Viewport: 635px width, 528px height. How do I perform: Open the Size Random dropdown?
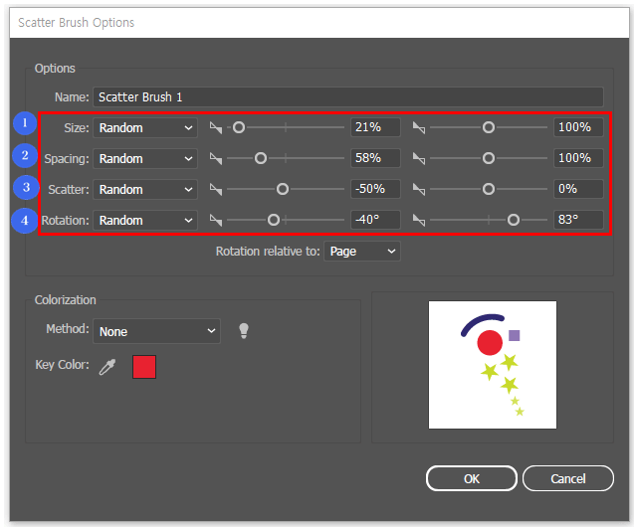pyautogui.click(x=145, y=128)
